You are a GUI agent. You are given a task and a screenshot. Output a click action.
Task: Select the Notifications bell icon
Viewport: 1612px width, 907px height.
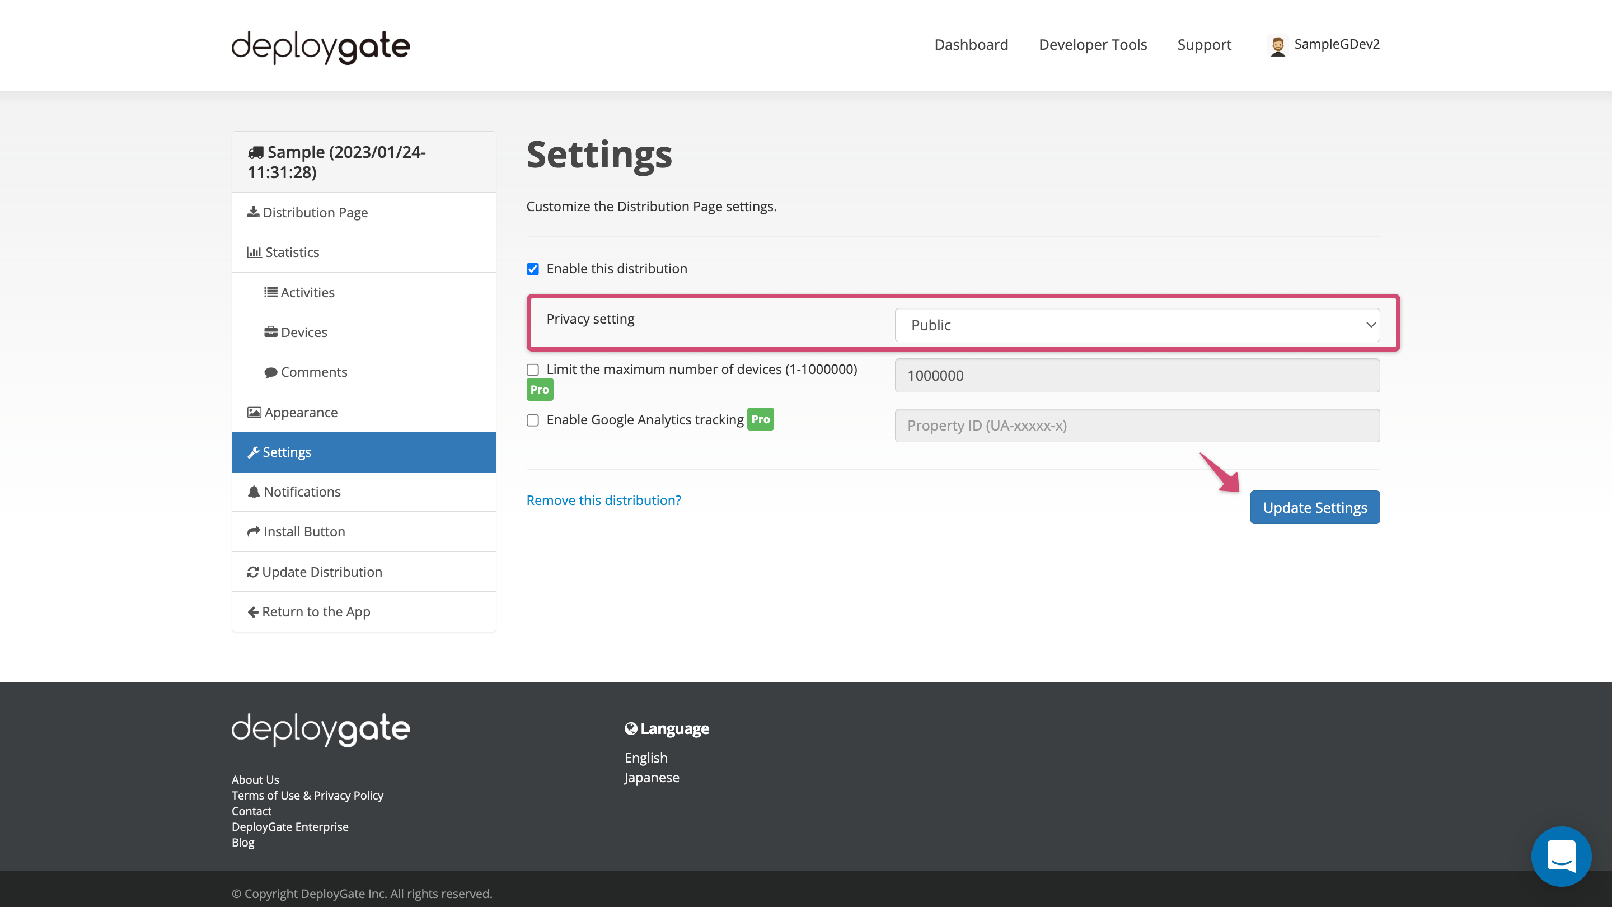[254, 492]
